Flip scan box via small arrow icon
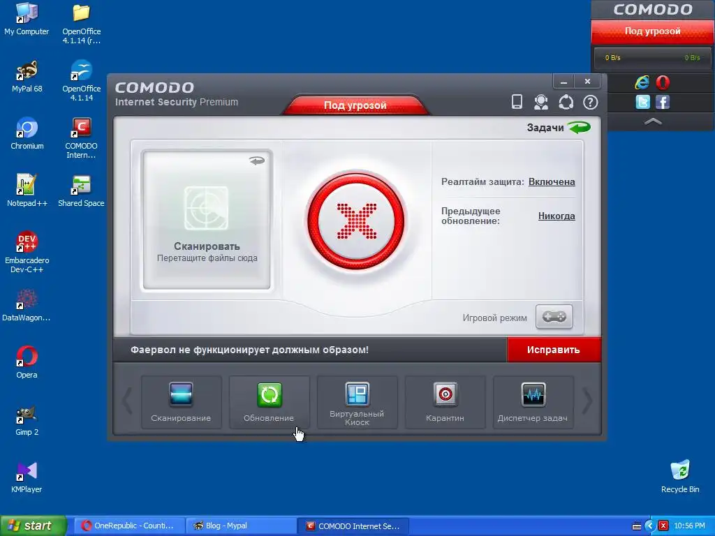This screenshot has height=536, width=715. [x=257, y=161]
